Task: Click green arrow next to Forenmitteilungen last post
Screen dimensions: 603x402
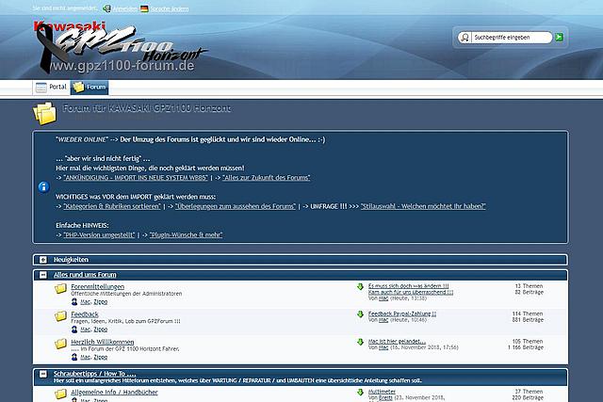Action: pyautogui.click(x=360, y=287)
